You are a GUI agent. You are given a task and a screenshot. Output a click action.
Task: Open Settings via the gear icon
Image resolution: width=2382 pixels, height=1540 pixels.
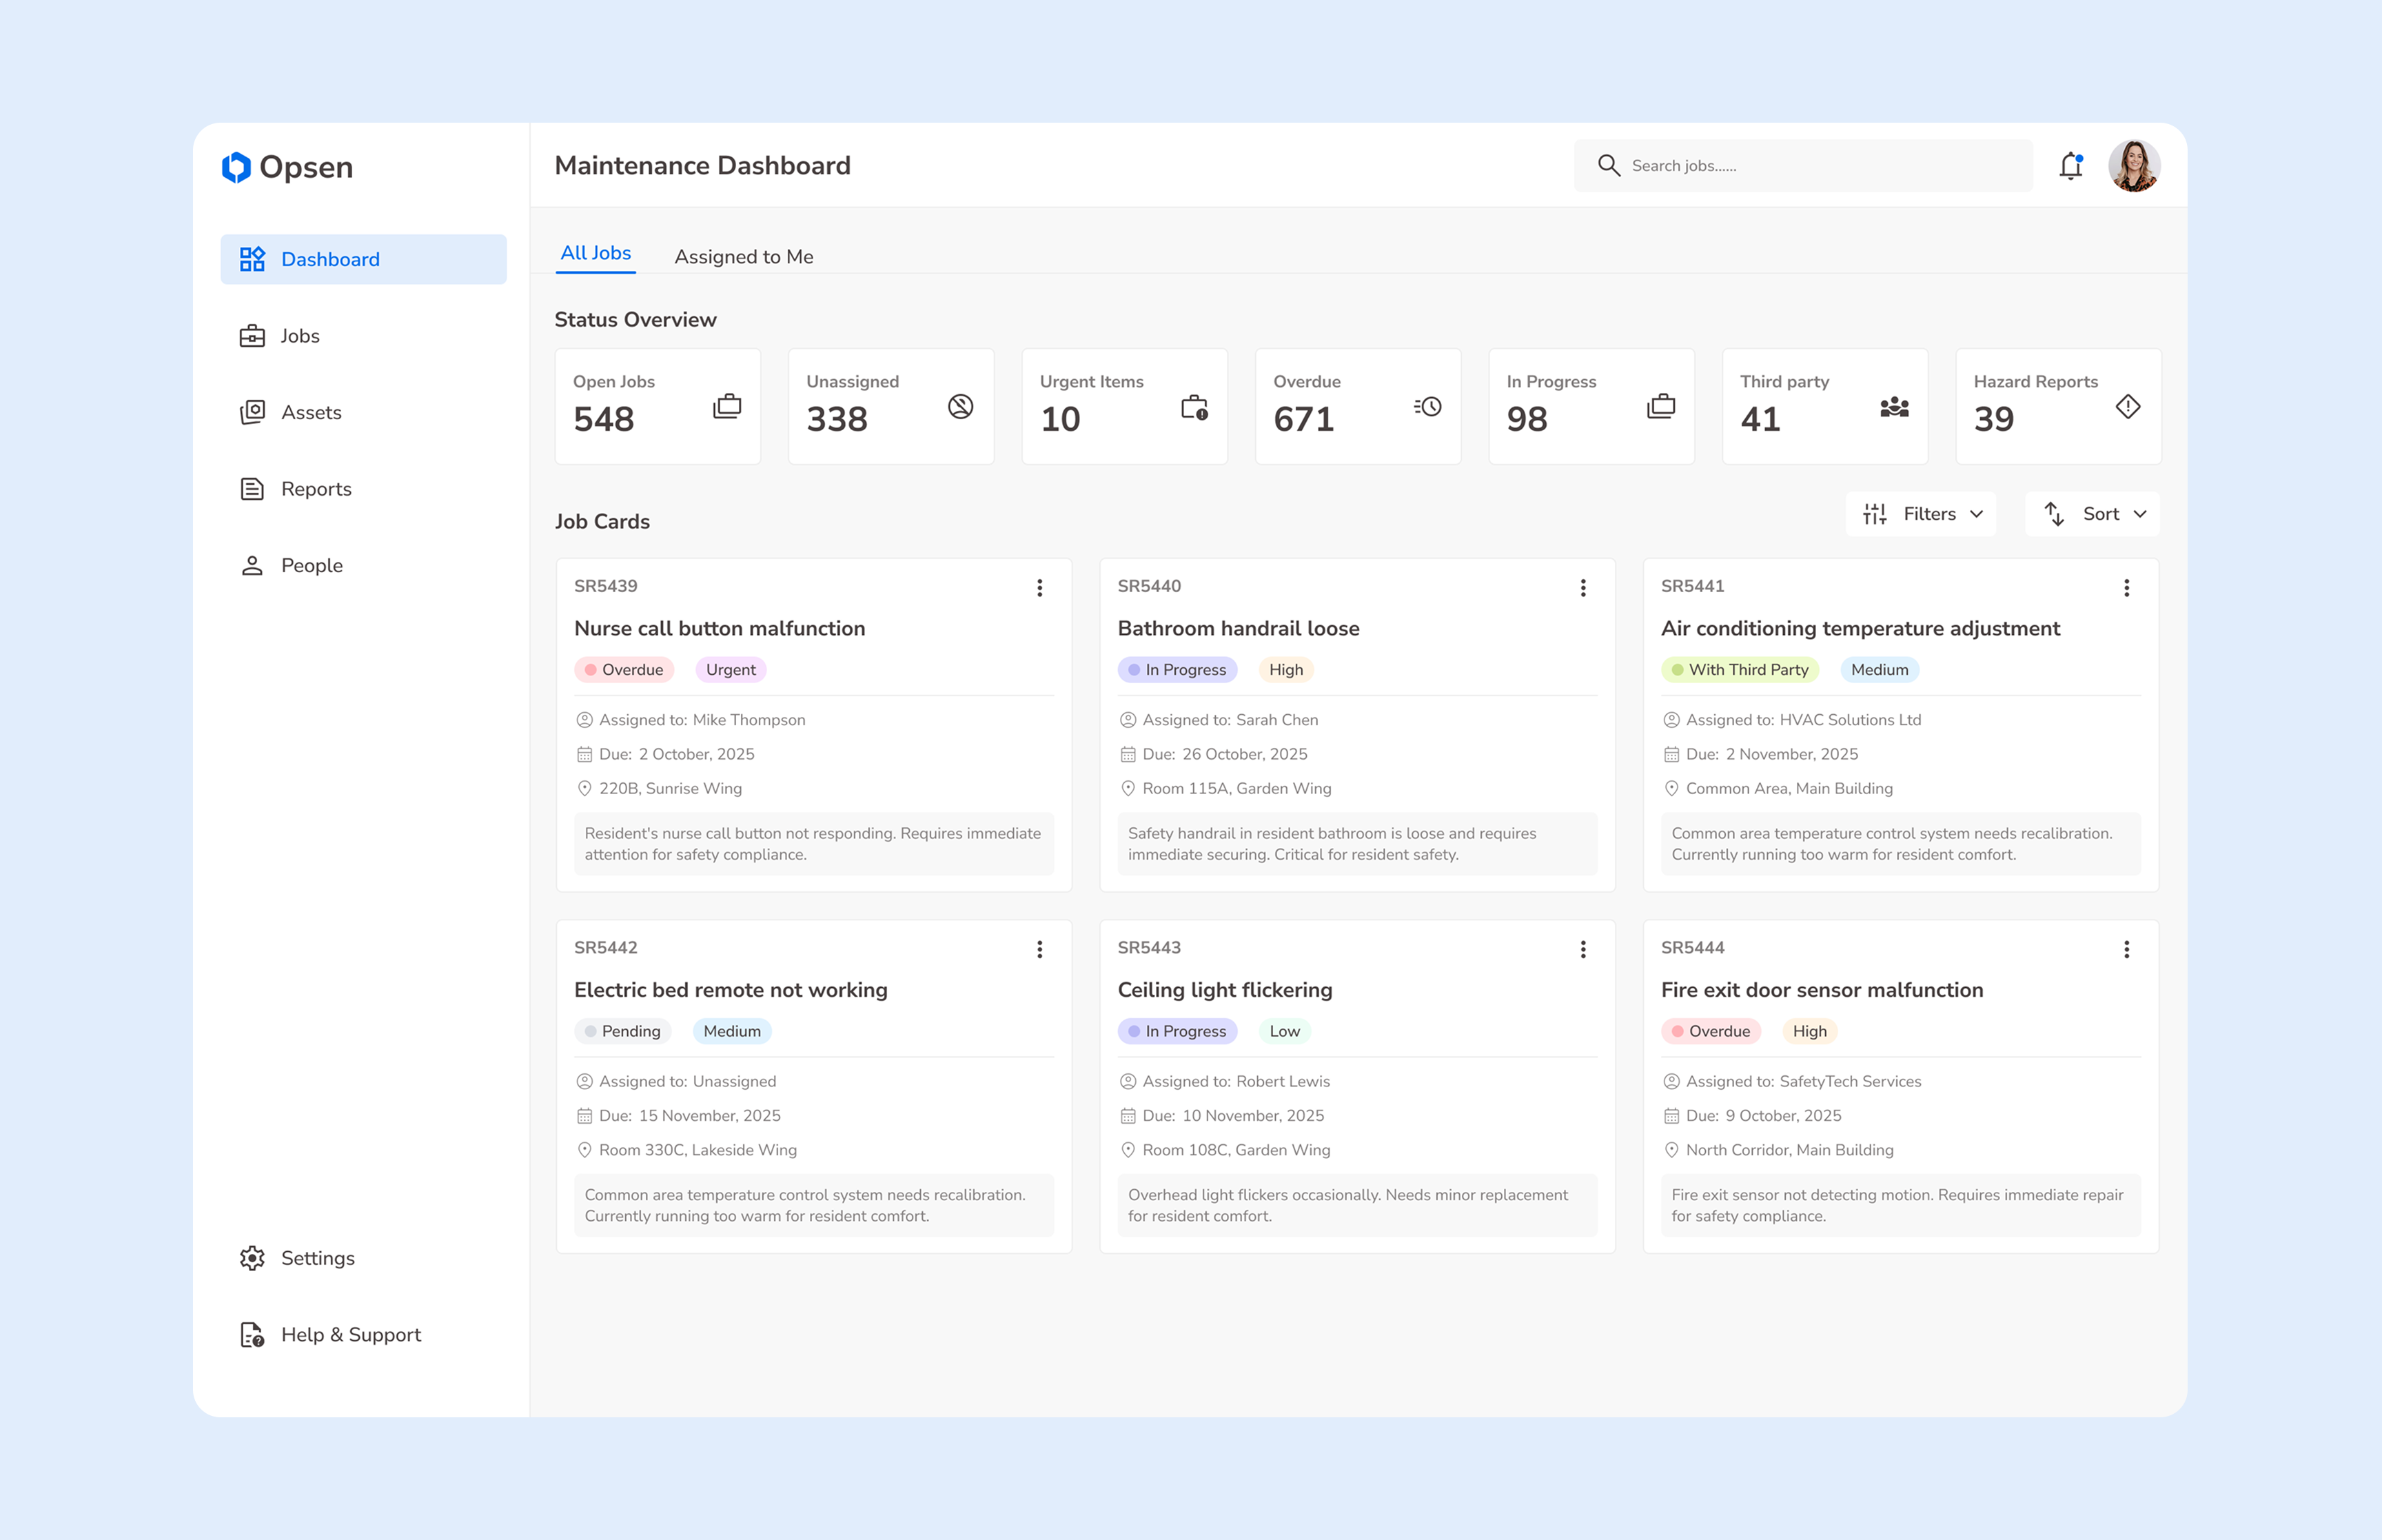point(253,1258)
